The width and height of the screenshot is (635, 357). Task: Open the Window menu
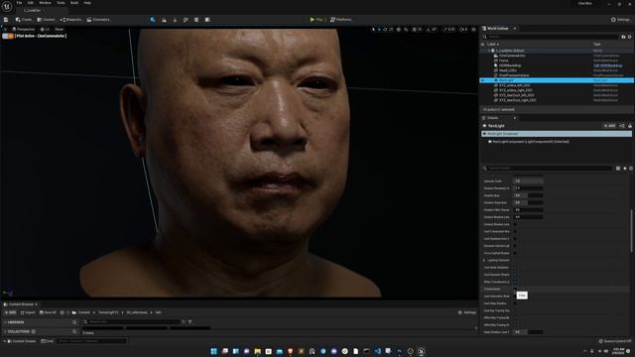[x=45, y=3]
